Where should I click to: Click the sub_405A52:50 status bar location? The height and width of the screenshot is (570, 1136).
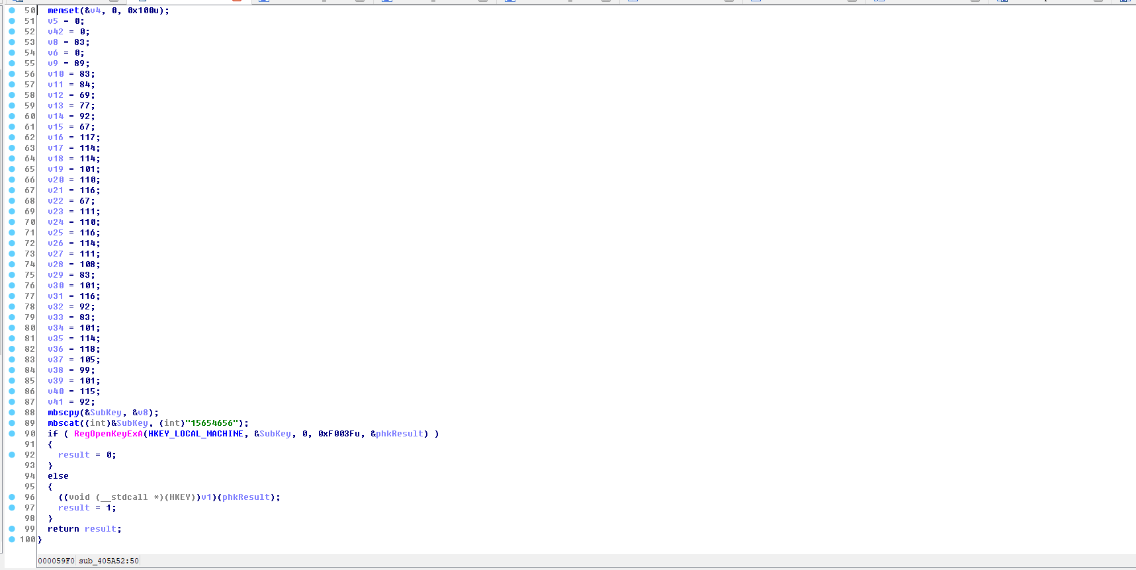(109, 561)
